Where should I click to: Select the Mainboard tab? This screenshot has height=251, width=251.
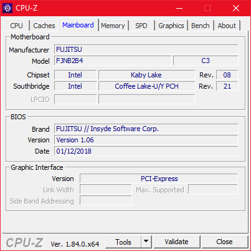coord(78,25)
